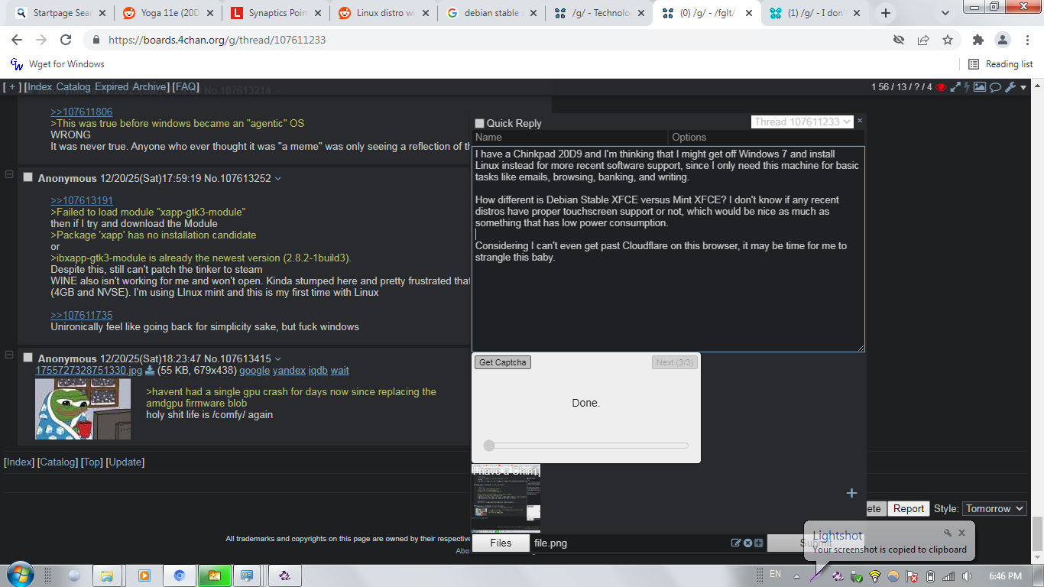Click the Options field in Quick Reply
The image size is (1044, 587).
pyautogui.click(x=767, y=138)
